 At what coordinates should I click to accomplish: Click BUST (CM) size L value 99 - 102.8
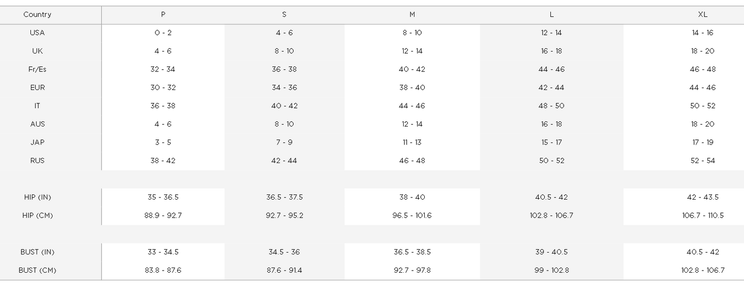point(551,270)
